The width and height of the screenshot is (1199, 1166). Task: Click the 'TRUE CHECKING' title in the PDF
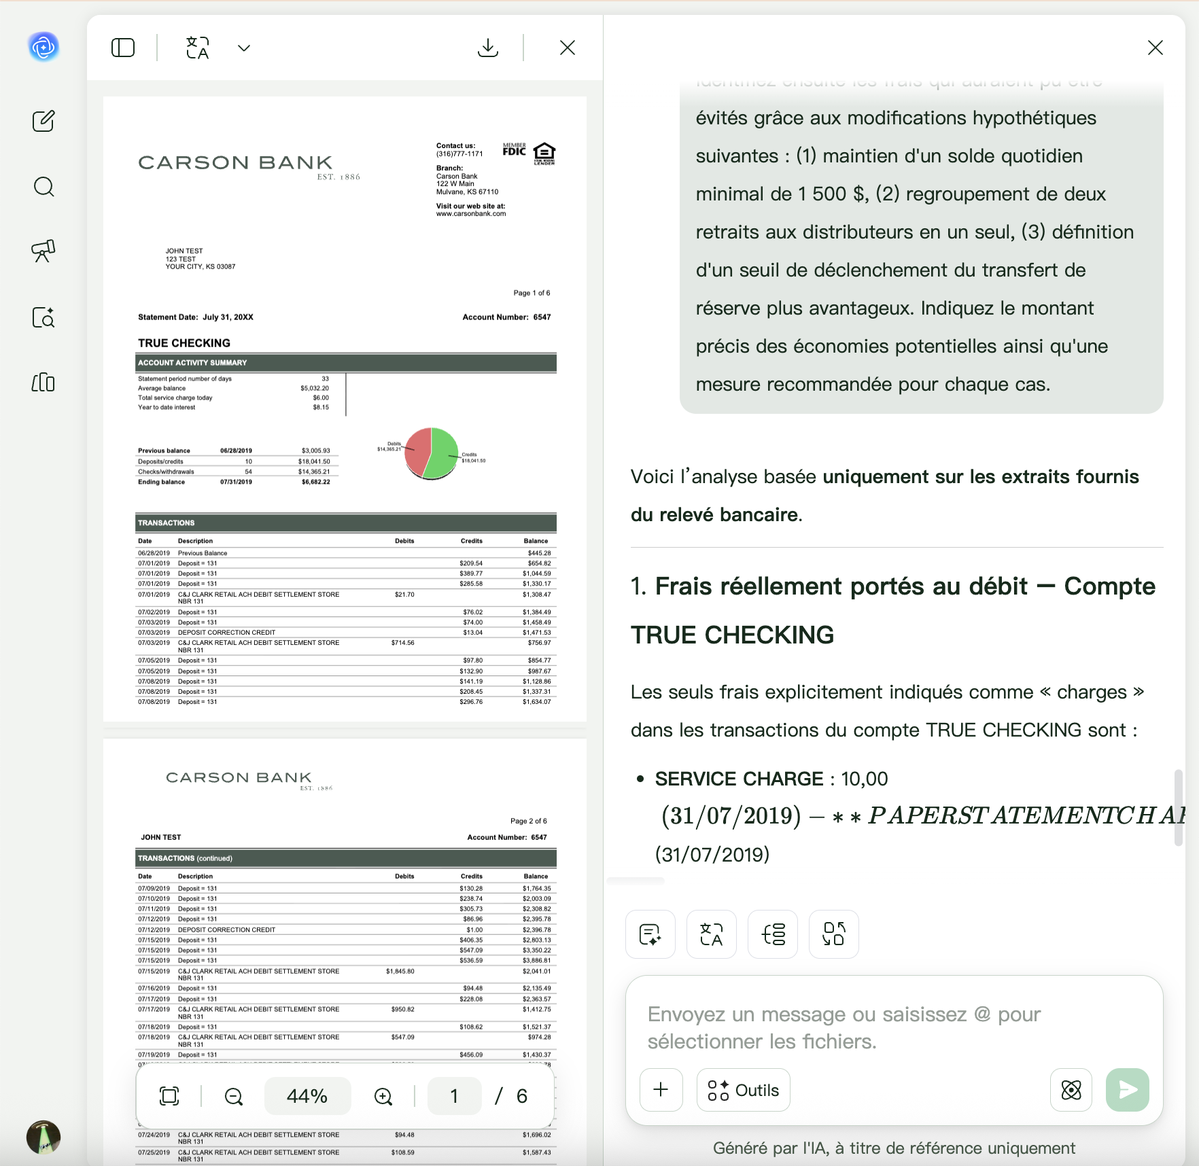point(184,343)
